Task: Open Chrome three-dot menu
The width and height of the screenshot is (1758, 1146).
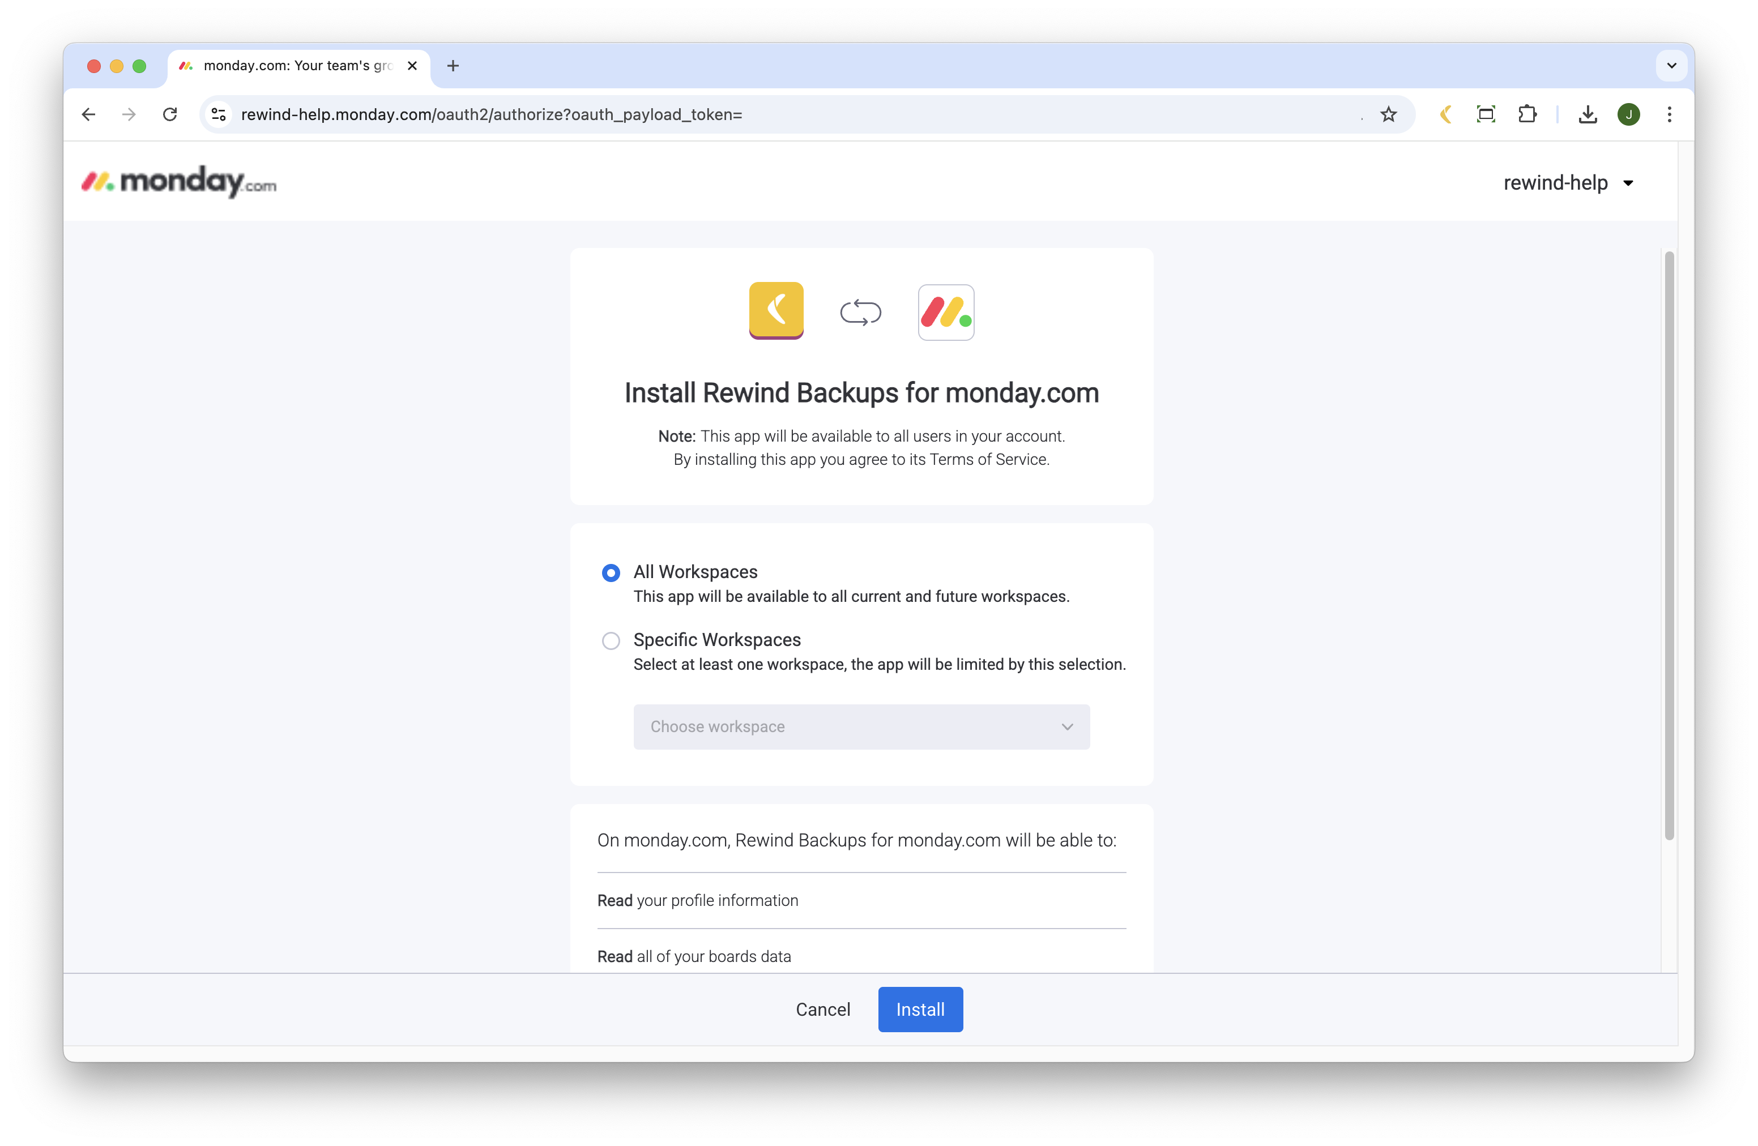Action: tap(1669, 114)
